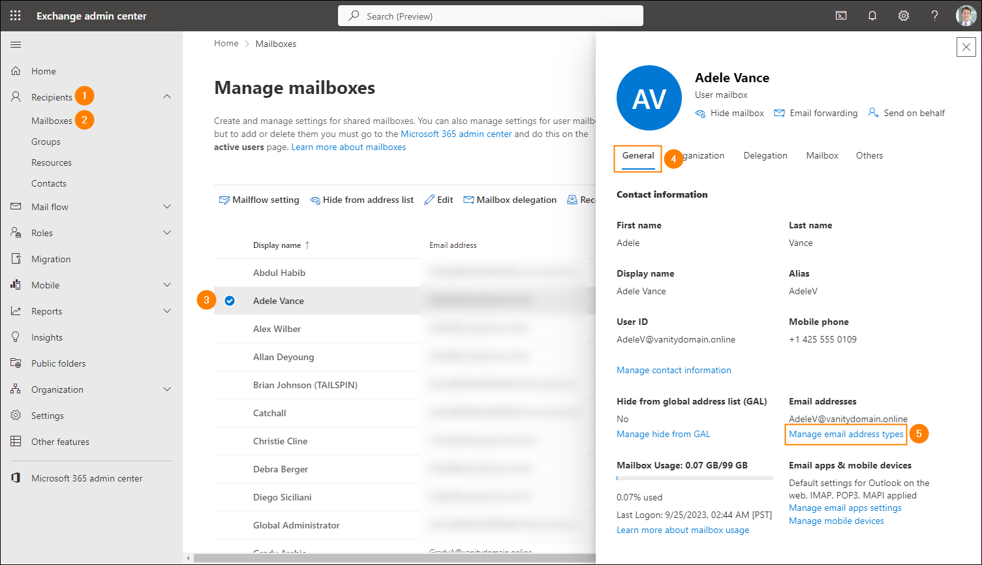Click Mailbox delegation toolbar button
Image resolution: width=982 pixels, height=565 pixels.
(510, 200)
